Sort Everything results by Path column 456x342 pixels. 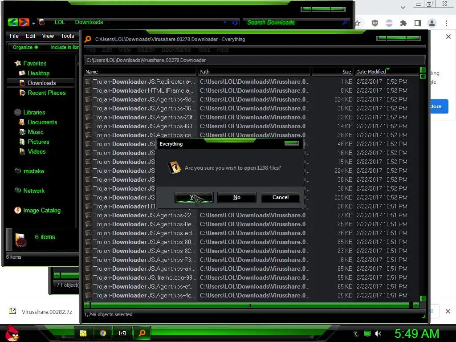pyautogui.click(x=254, y=72)
